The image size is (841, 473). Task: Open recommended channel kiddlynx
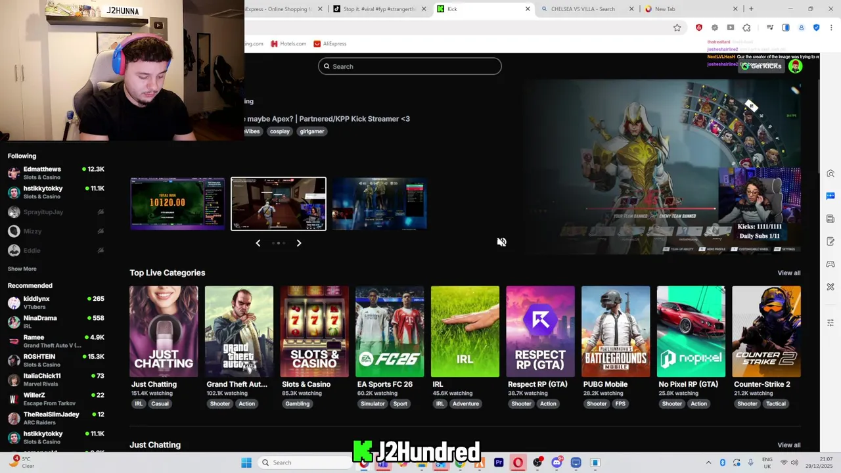coord(56,302)
